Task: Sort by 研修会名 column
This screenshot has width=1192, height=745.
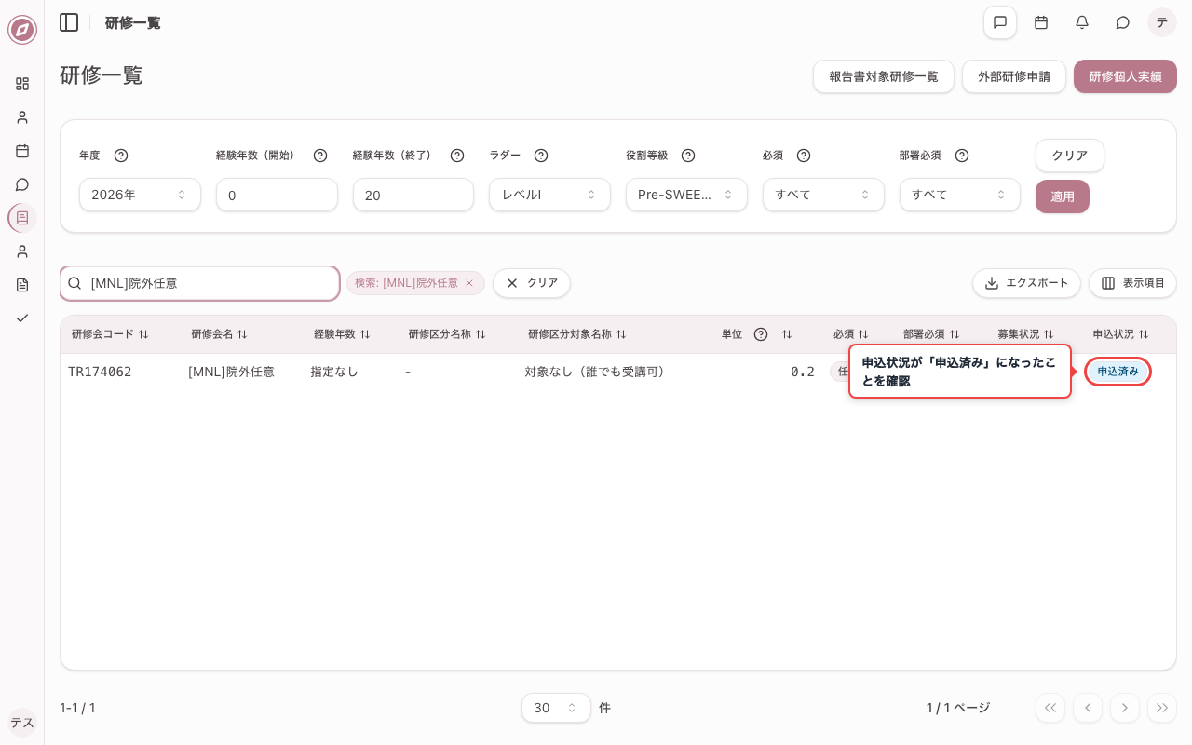Action: click(219, 334)
